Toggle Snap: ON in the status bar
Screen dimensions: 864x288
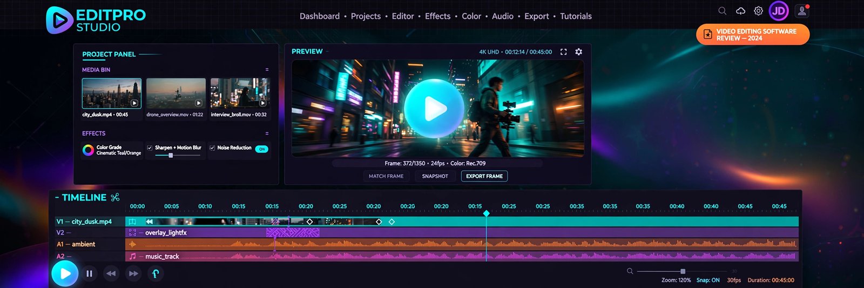[x=708, y=280]
